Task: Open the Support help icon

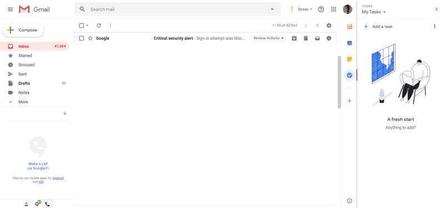Action: click(321, 9)
